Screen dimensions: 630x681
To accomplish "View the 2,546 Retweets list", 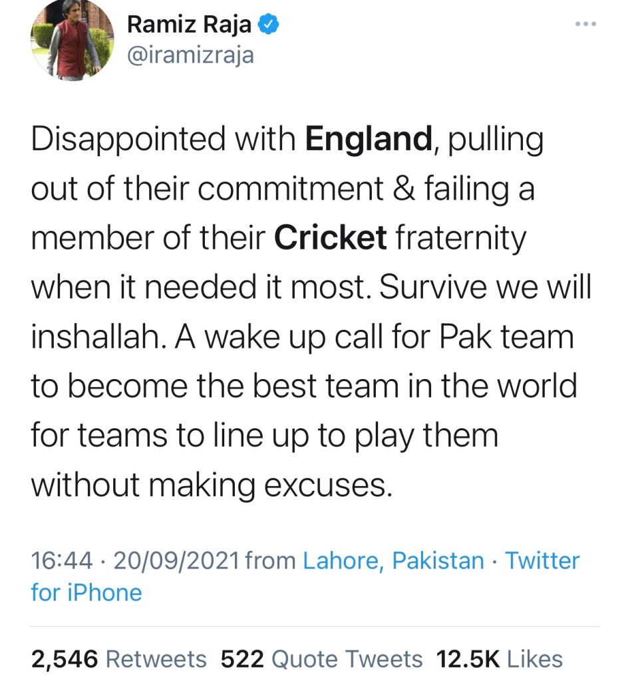I will [119, 659].
